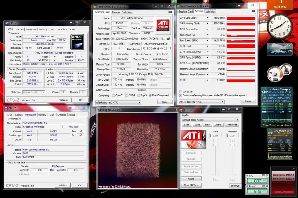The width and height of the screenshot is (298, 198).
Task: Click the Load profile button in ATITool
Action: pos(187,125)
